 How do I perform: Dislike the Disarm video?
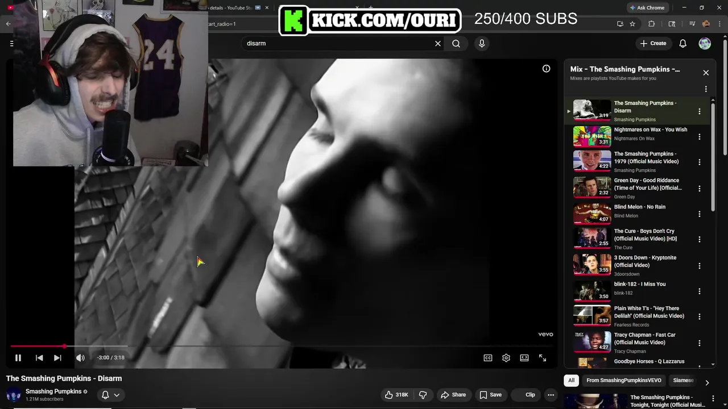[423, 395]
